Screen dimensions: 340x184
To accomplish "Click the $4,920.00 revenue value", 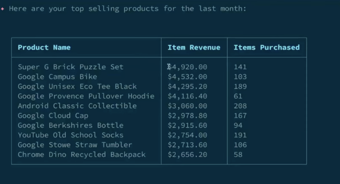I will (x=187, y=67).
